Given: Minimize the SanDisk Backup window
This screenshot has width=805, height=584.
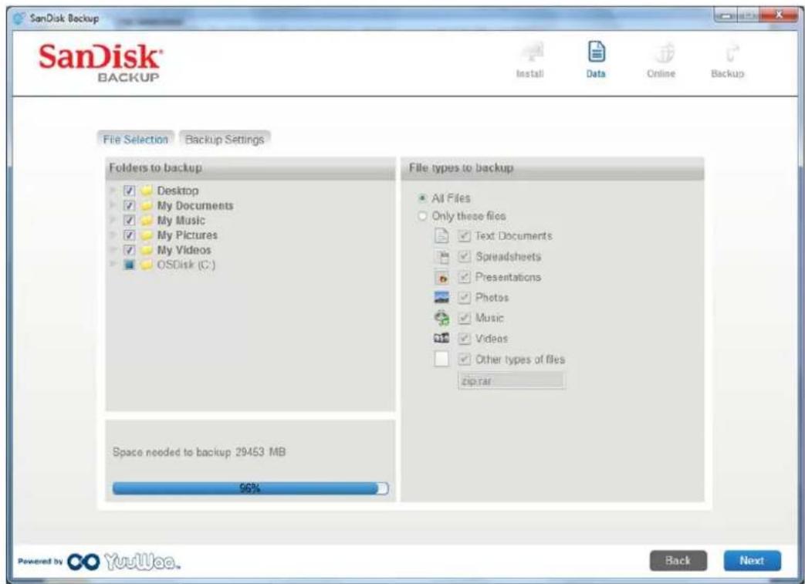Looking at the screenshot, I should click(x=726, y=15).
